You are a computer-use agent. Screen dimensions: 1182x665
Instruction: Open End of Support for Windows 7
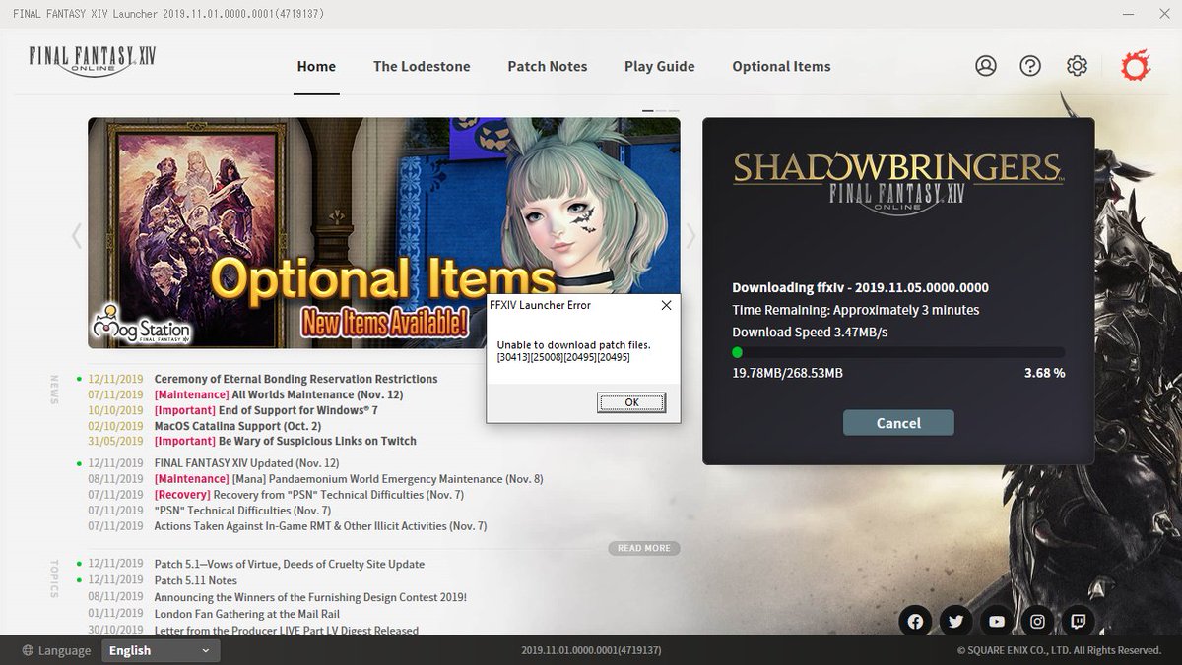point(266,410)
